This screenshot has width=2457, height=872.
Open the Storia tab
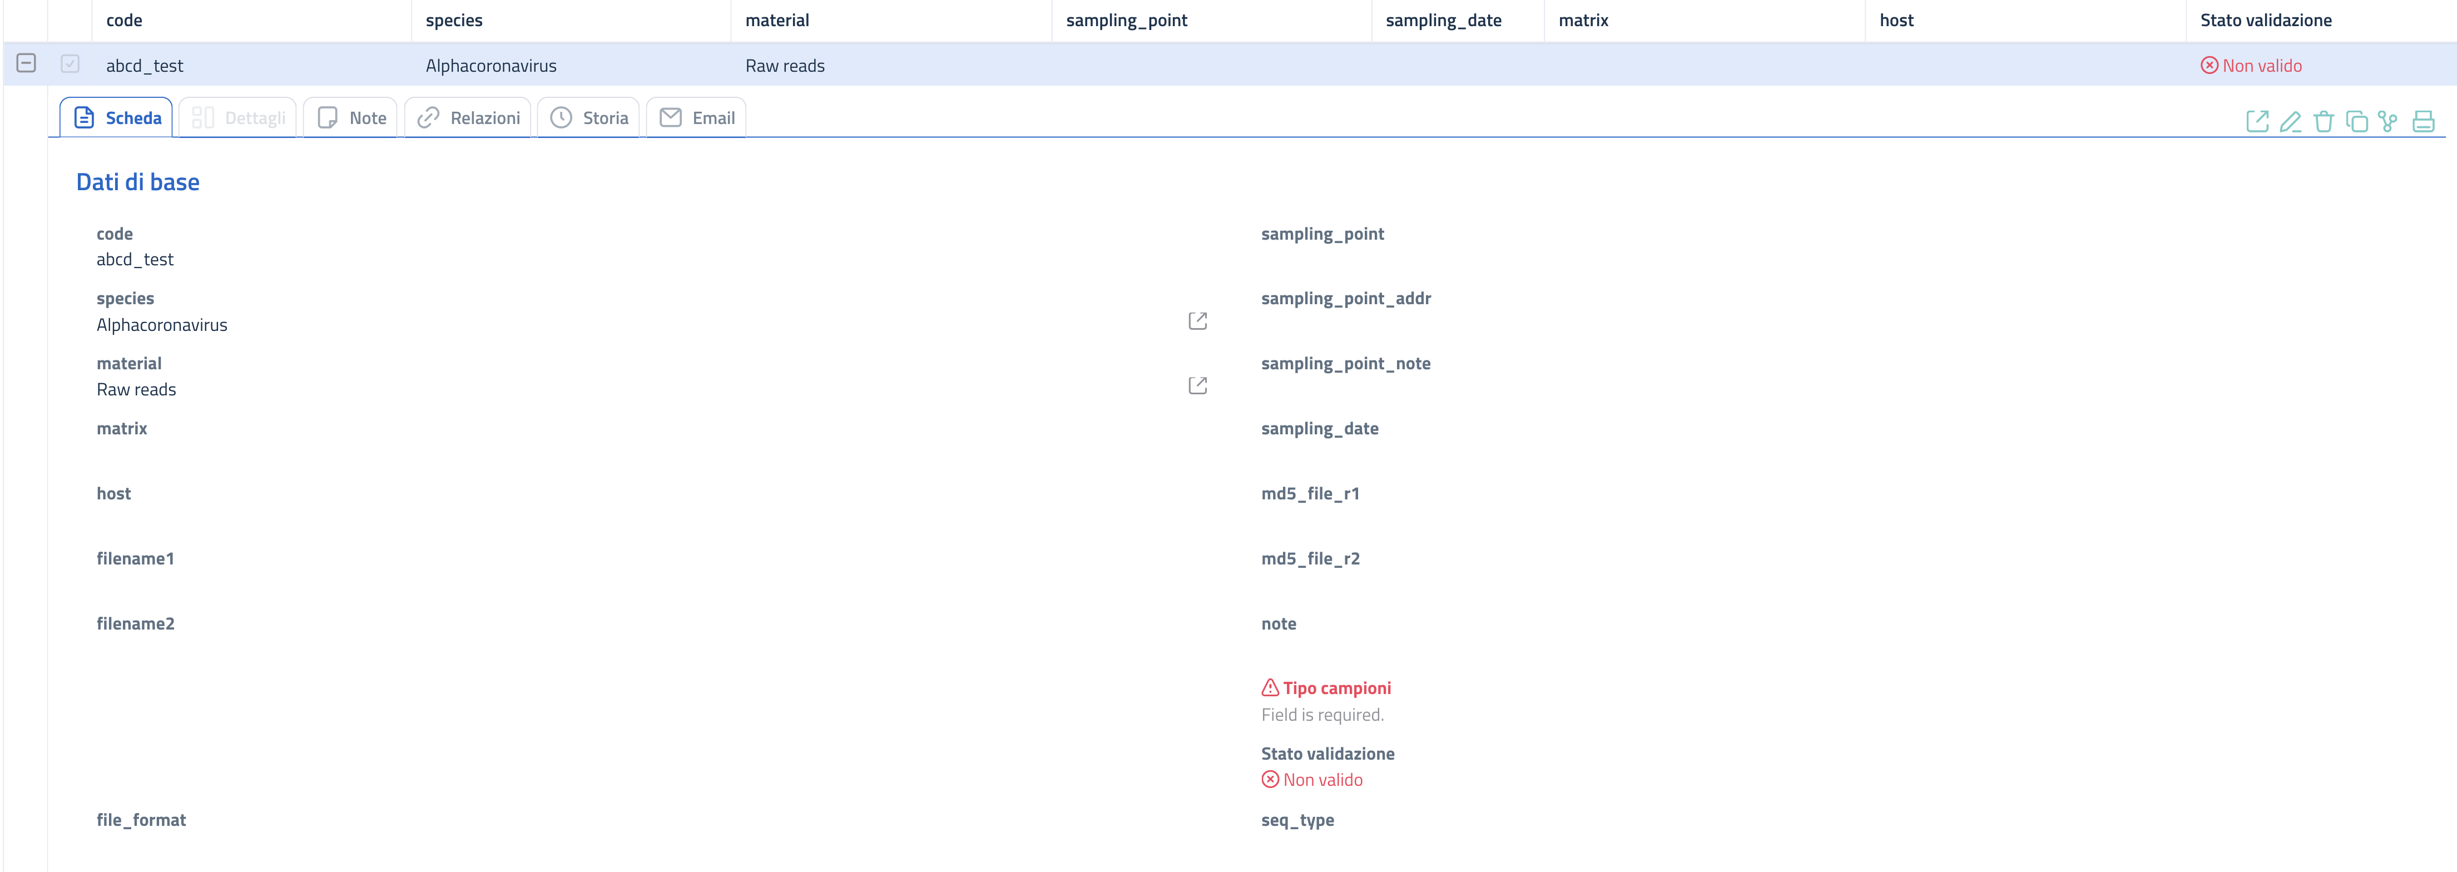click(x=588, y=118)
